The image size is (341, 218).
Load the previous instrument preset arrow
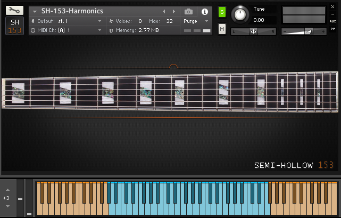[164, 11]
